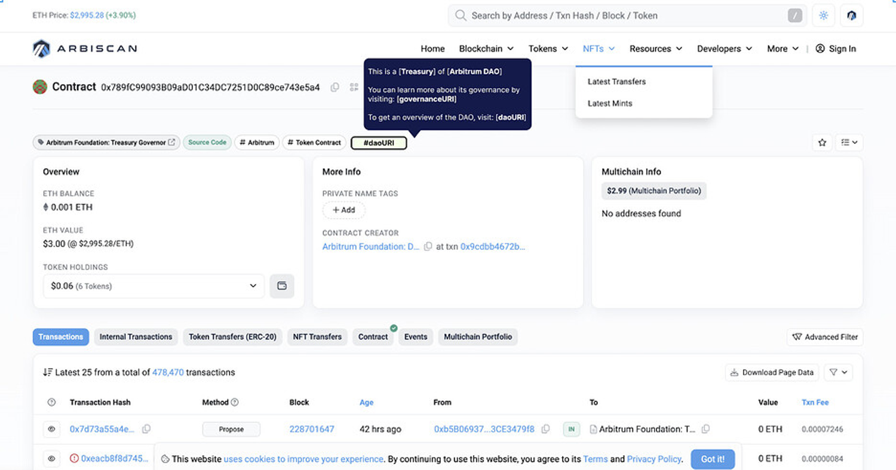Open the token holdings wallet view button
896x470 pixels.
pos(282,286)
